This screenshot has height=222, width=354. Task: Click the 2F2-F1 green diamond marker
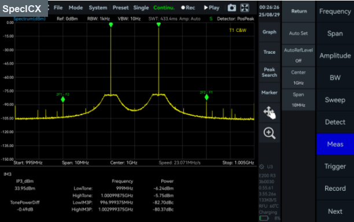[x=207, y=97]
